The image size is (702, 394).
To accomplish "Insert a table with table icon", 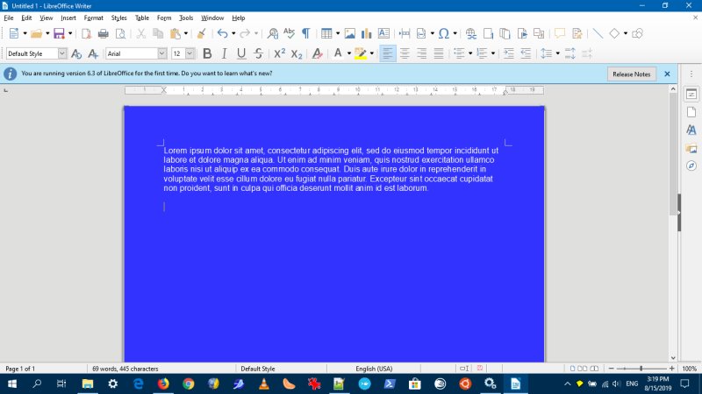I will (x=326, y=33).
